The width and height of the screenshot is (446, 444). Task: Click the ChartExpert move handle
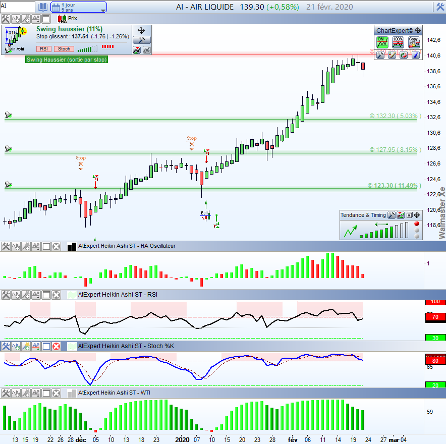tap(418, 30)
